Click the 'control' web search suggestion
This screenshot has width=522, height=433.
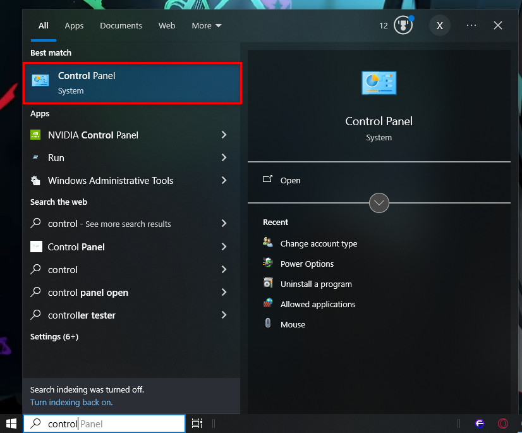click(x=63, y=269)
